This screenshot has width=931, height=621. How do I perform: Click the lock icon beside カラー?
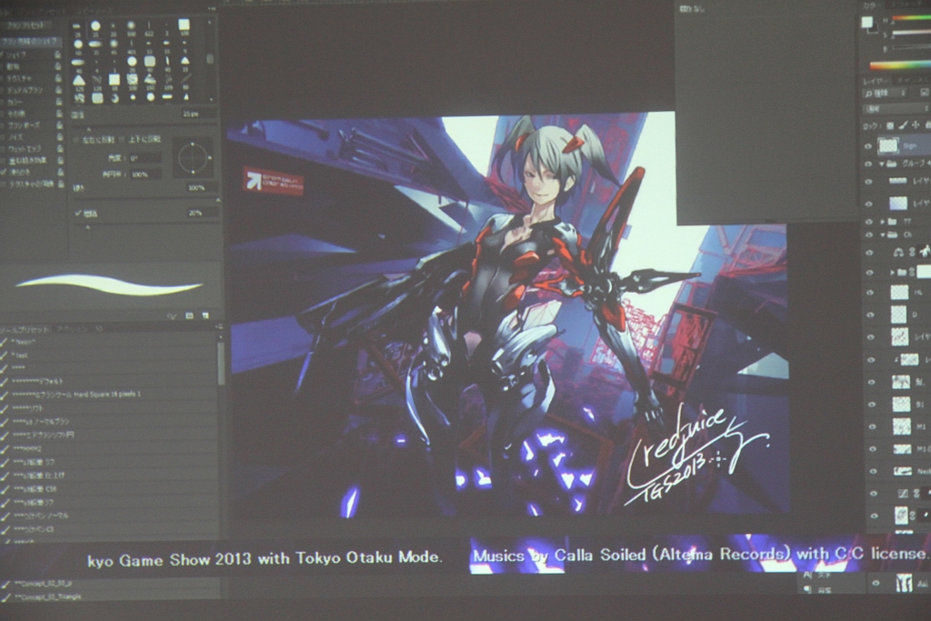tap(59, 102)
